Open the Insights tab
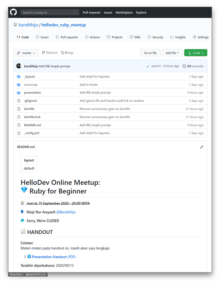 click(178, 37)
